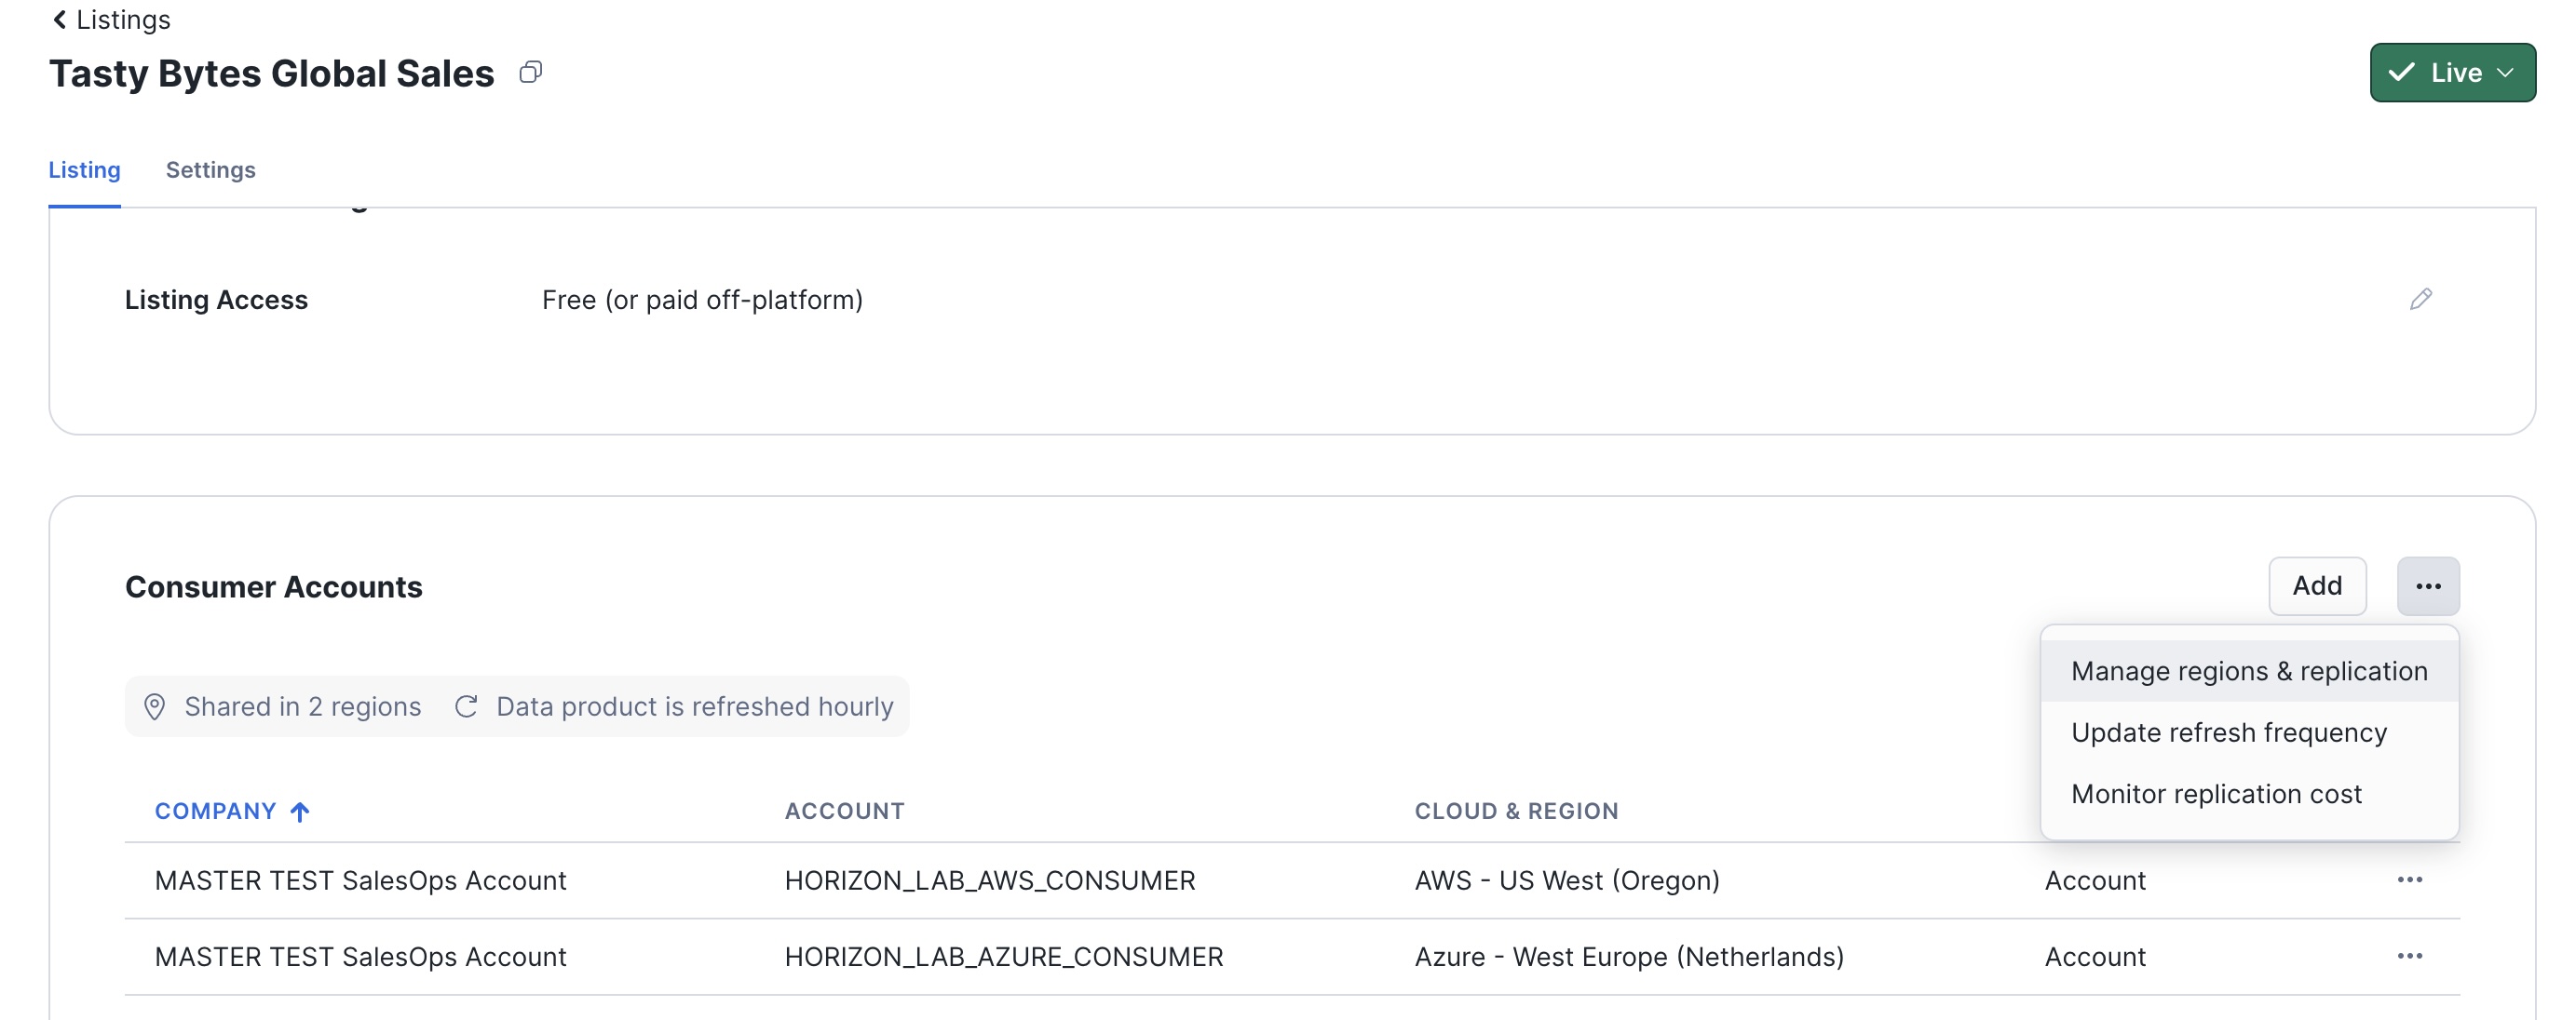Click the back chevron next to Listings
Screen dimensions: 2576x1020
tap(60, 20)
